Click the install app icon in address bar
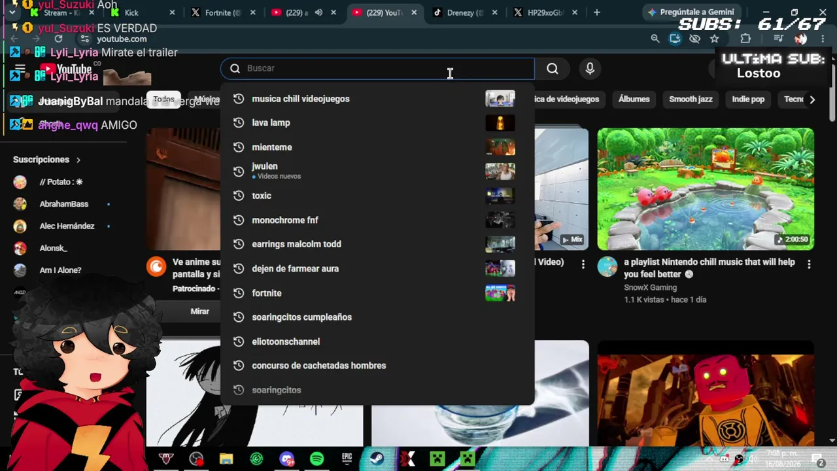Viewport: 837px width, 471px height. click(675, 39)
